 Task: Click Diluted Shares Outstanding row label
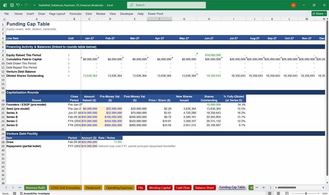(x=25, y=76)
